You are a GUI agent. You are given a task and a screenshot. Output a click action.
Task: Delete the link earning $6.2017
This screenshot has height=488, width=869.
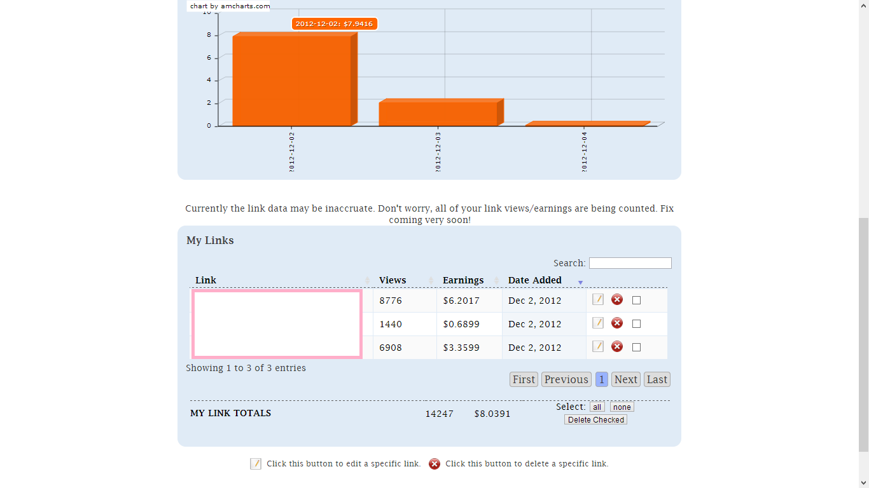click(617, 299)
